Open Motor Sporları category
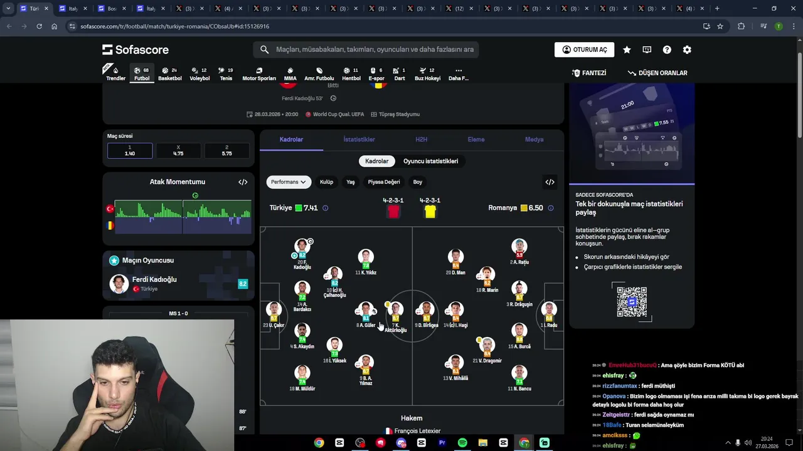 coord(259,74)
